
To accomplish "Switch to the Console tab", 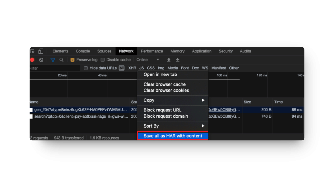I will click(x=83, y=51).
